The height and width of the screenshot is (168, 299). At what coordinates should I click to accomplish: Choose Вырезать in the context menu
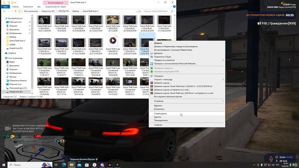point(187,105)
